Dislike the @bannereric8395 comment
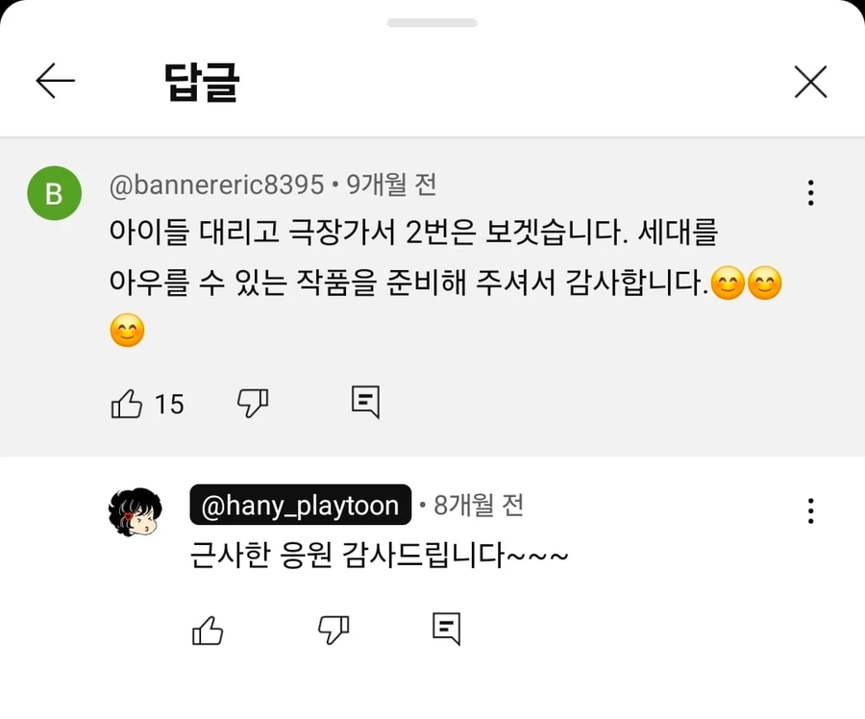The width and height of the screenshot is (865, 719). 252,403
